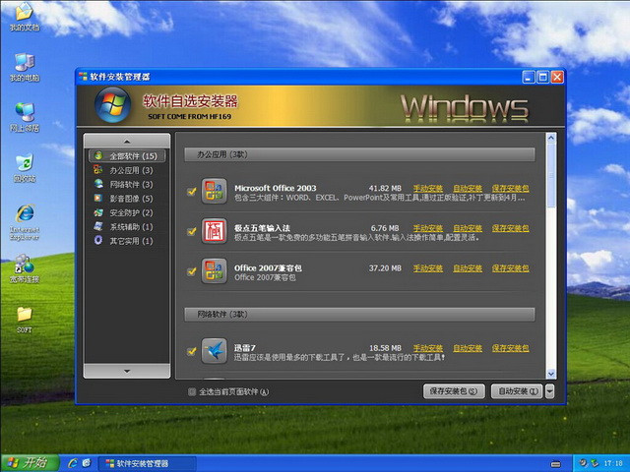Click category list scroll-down arrow
The height and width of the screenshot is (472, 630).
pyautogui.click(x=127, y=372)
